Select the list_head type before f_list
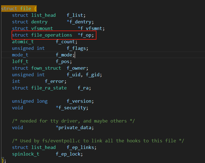 click(x=43, y=15)
